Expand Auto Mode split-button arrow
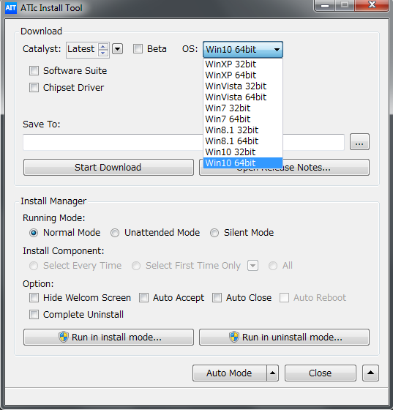This screenshot has height=410, width=393. (272, 373)
